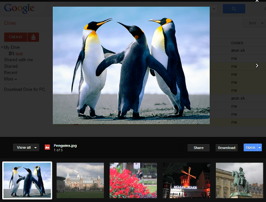This screenshot has height=202, width=266.
Task: Click the Download button
Action: tap(227, 148)
